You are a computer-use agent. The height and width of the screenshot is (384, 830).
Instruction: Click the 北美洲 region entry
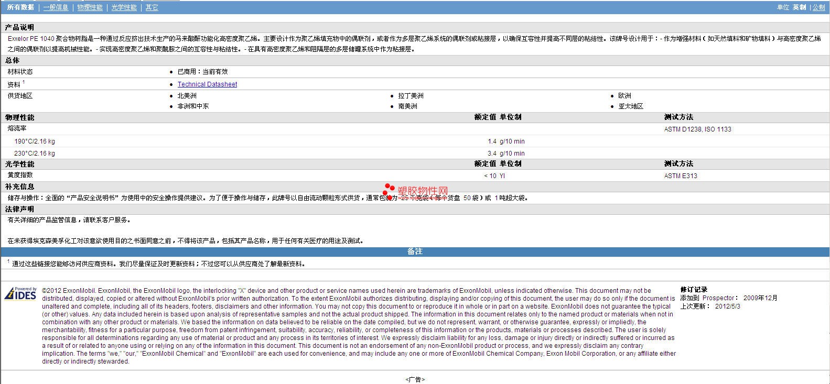[x=187, y=96]
